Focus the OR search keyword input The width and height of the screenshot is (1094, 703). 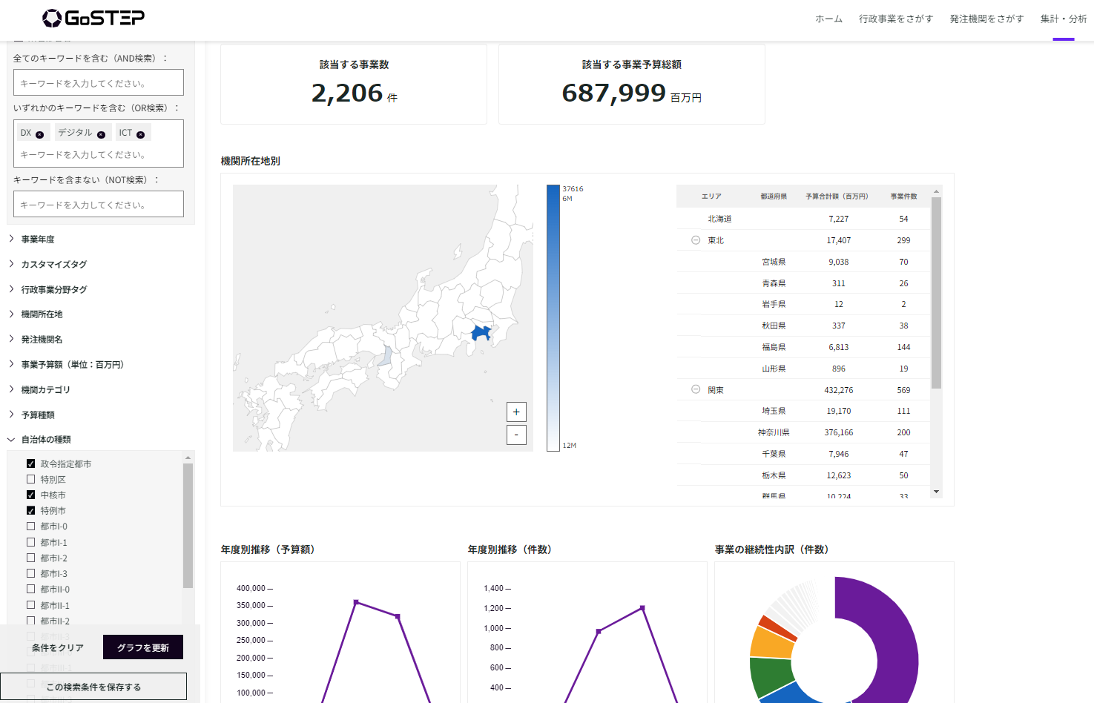tap(99, 154)
